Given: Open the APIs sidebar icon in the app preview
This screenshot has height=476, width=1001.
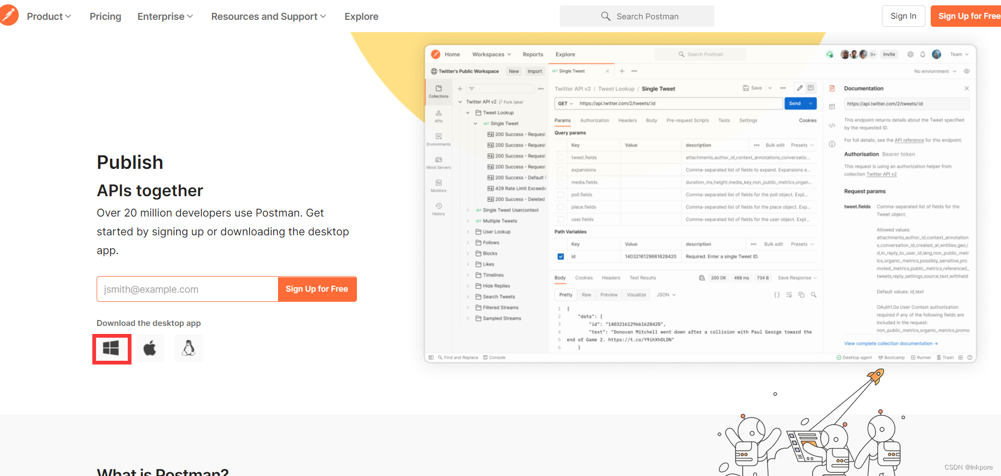Looking at the screenshot, I should click(x=439, y=116).
